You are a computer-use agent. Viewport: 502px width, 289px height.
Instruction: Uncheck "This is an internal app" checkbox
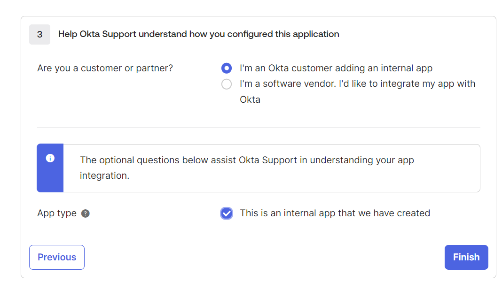click(x=227, y=213)
